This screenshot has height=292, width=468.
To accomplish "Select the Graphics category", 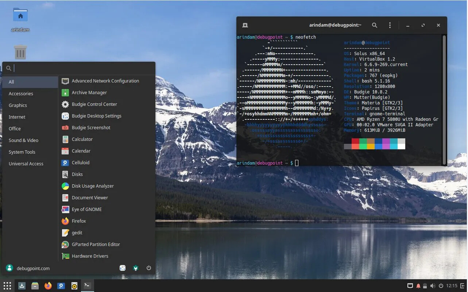I will point(30,105).
